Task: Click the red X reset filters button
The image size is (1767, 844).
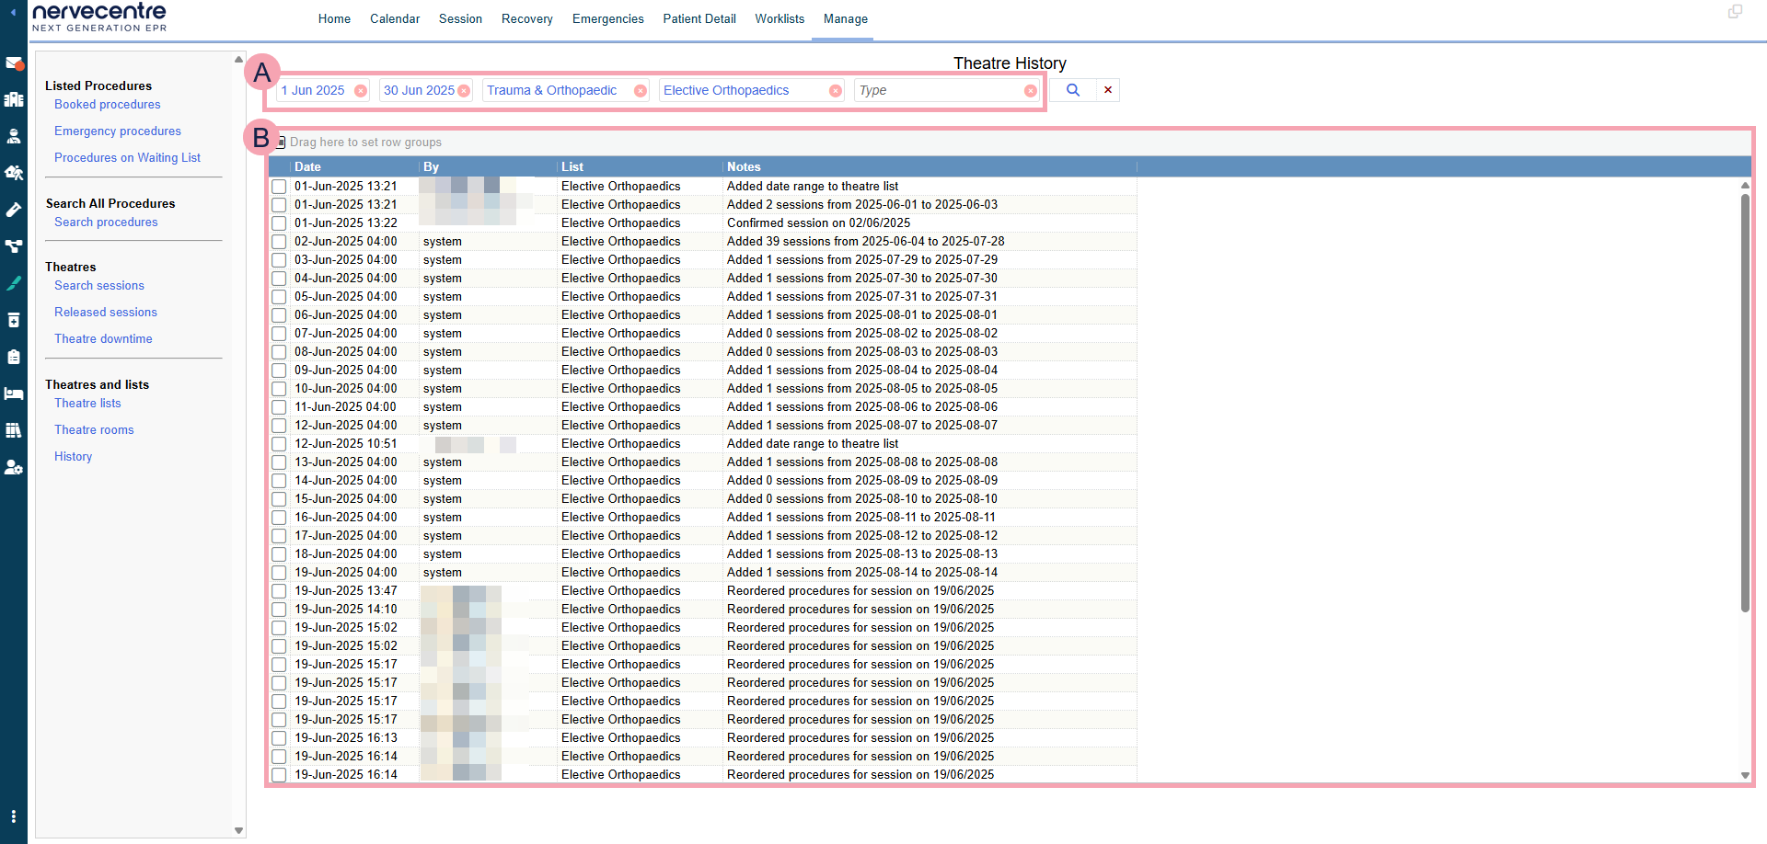Action: pos(1108,90)
